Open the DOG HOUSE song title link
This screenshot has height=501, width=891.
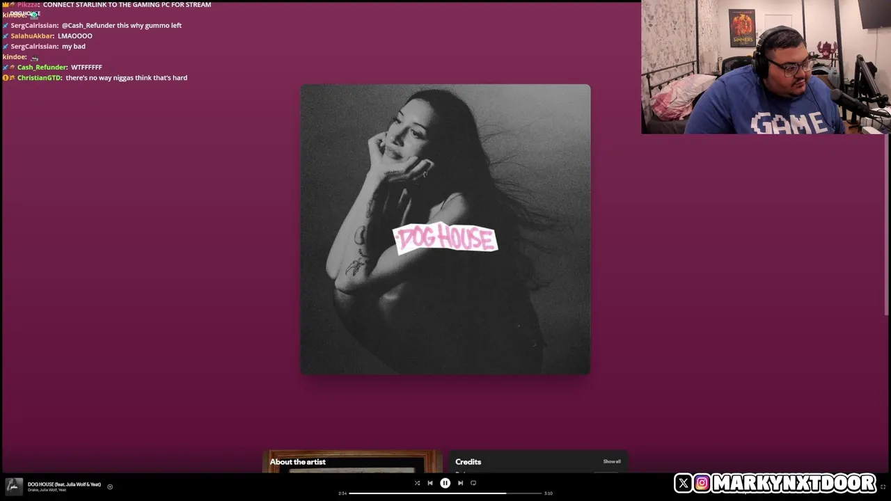64,484
